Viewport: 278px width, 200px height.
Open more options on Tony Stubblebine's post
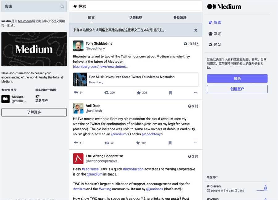click(x=196, y=93)
